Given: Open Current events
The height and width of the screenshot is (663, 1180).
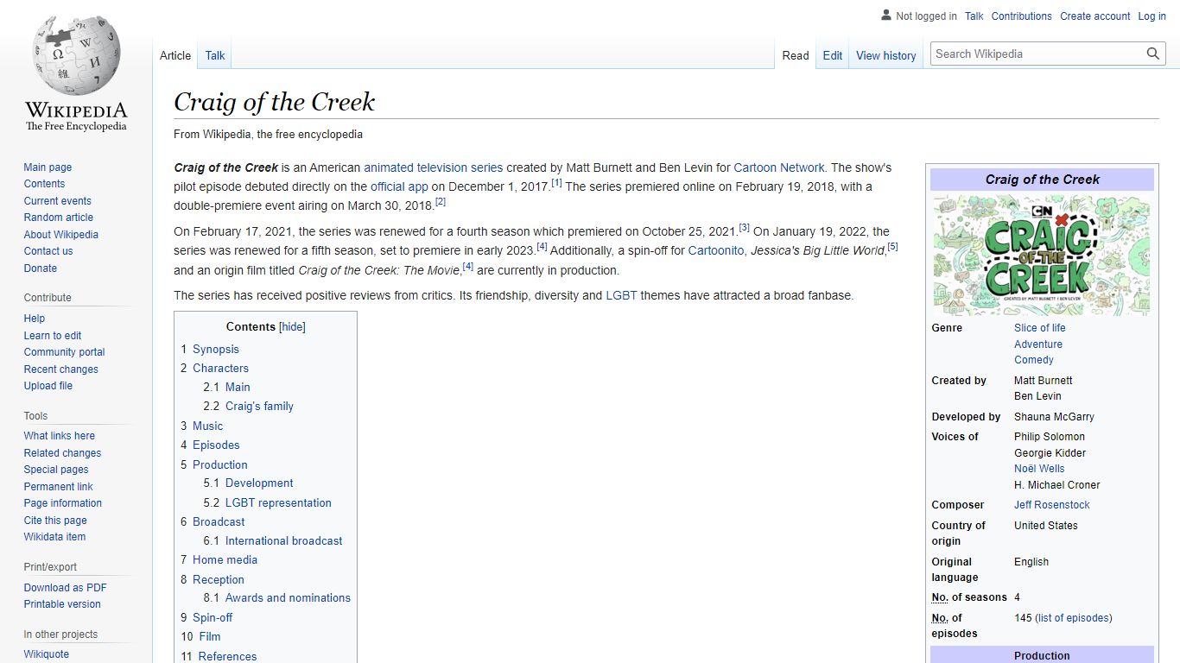Looking at the screenshot, I should click(x=57, y=201).
